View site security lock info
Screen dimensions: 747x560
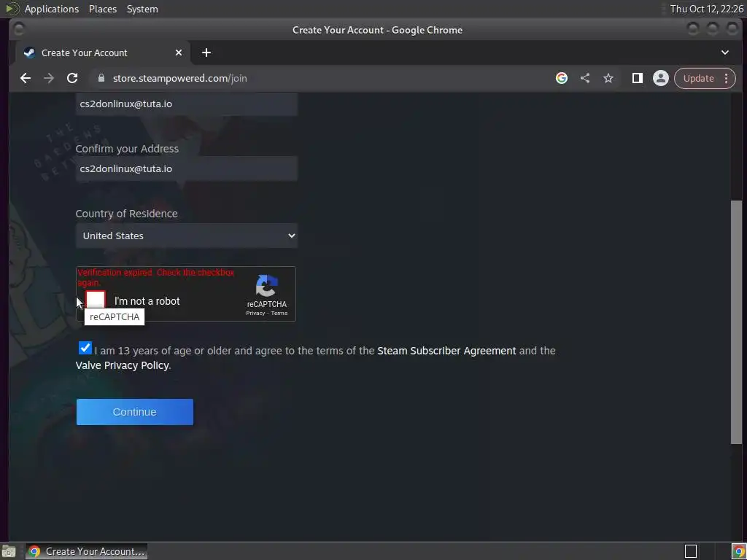coord(101,78)
